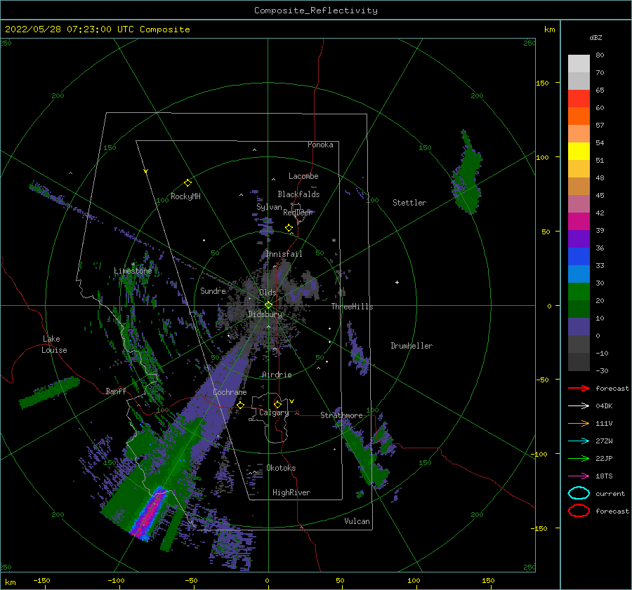Pick the dark blue 36 dBZ swatch

click(579, 257)
